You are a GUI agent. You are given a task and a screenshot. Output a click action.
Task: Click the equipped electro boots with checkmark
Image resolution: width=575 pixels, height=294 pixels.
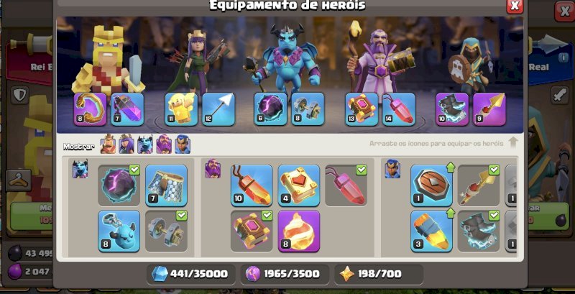point(479,231)
